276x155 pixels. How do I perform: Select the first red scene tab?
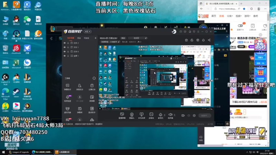click(x=71, y=38)
